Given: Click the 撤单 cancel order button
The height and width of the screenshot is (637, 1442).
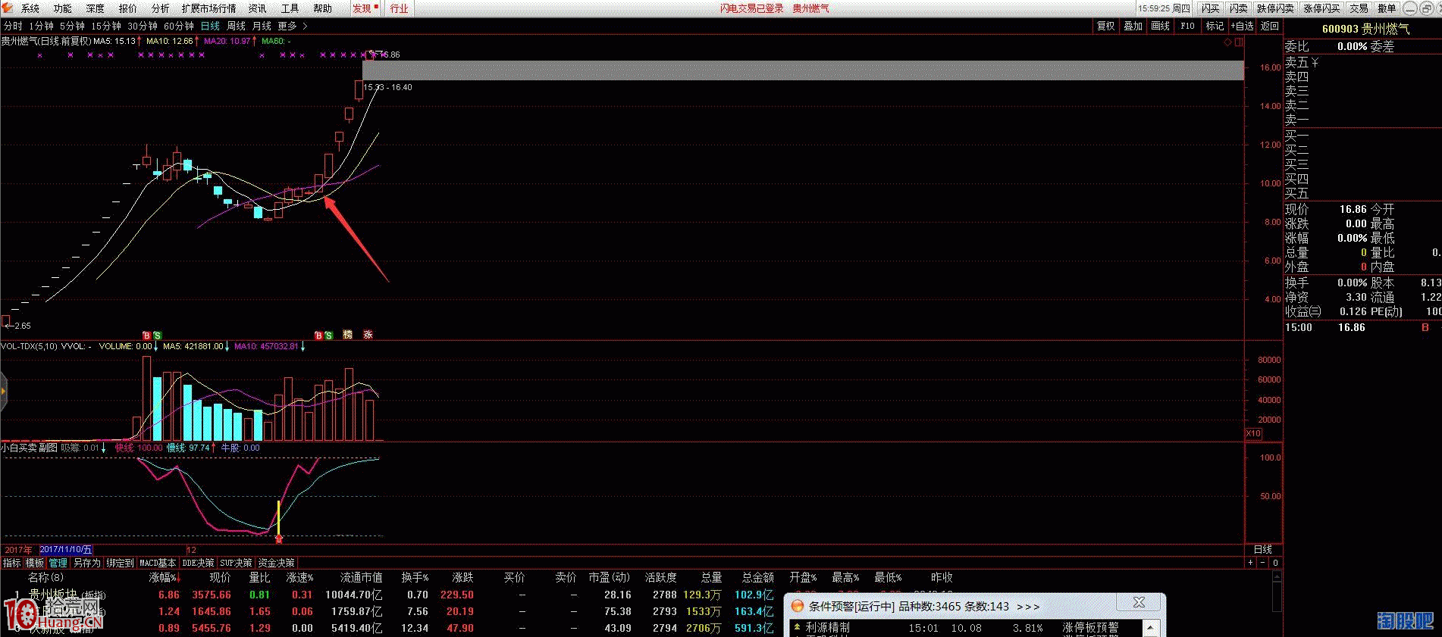Looking at the screenshot, I should tap(1387, 8).
